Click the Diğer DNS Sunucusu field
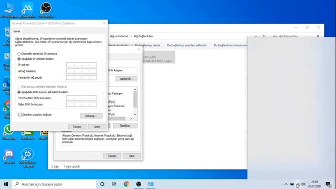The height and width of the screenshot is (189, 336). (x=81, y=104)
